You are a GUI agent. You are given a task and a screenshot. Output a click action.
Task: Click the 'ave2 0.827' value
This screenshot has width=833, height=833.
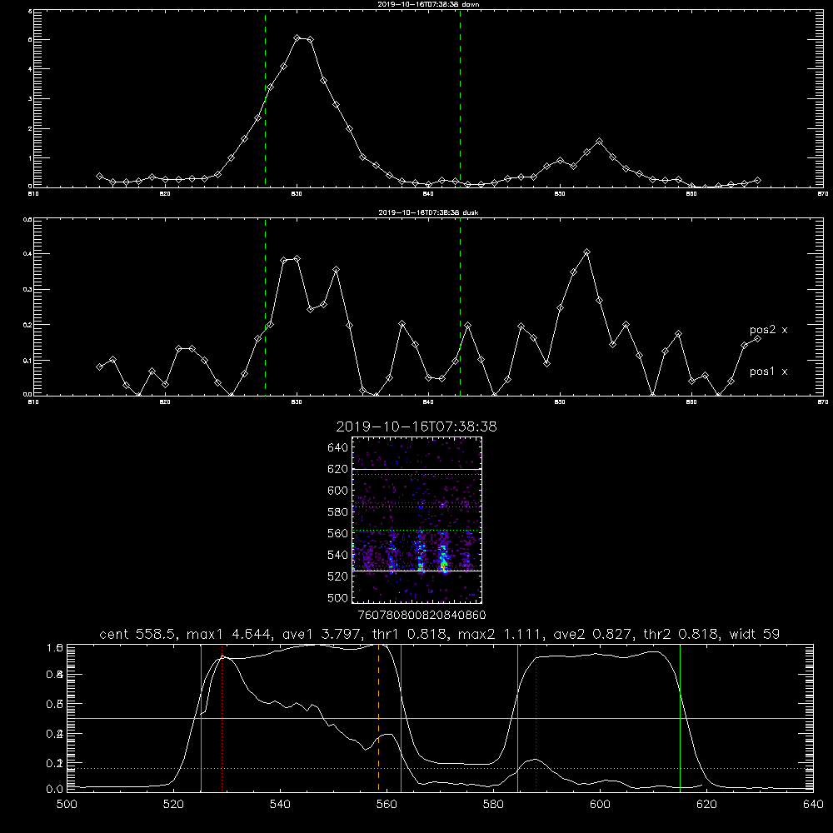pyautogui.click(x=594, y=634)
